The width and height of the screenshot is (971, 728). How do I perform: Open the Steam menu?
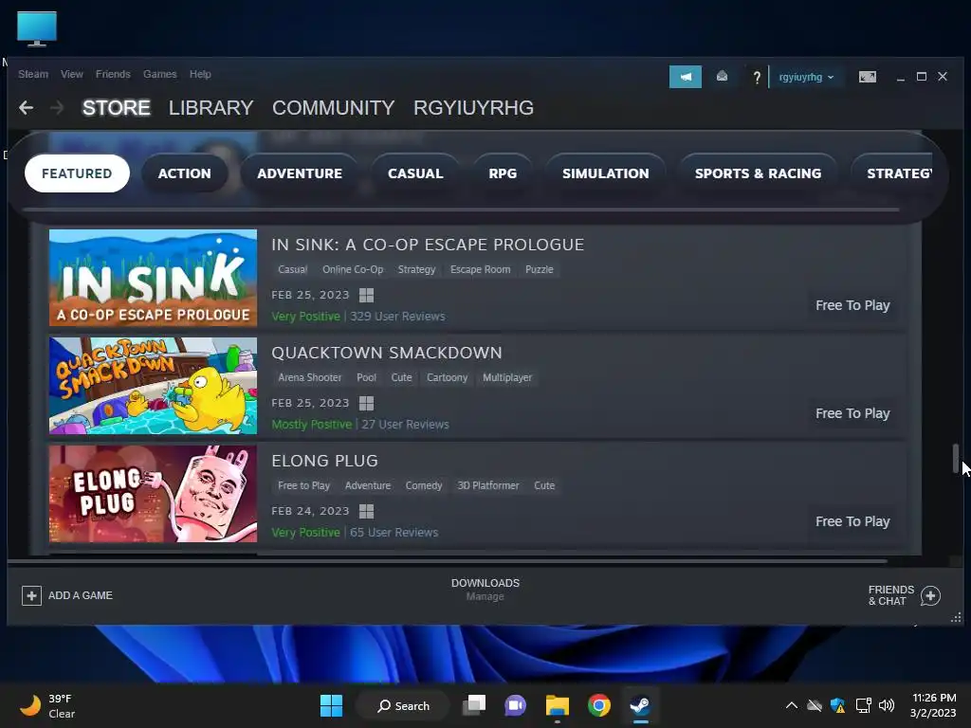(x=33, y=74)
